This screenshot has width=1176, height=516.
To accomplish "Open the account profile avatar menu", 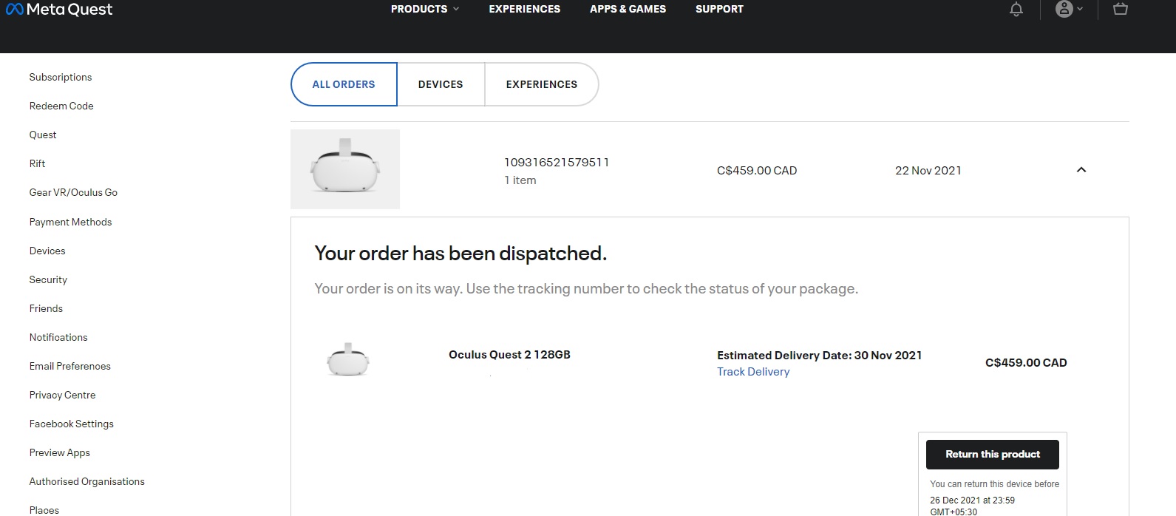I will [x=1069, y=9].
